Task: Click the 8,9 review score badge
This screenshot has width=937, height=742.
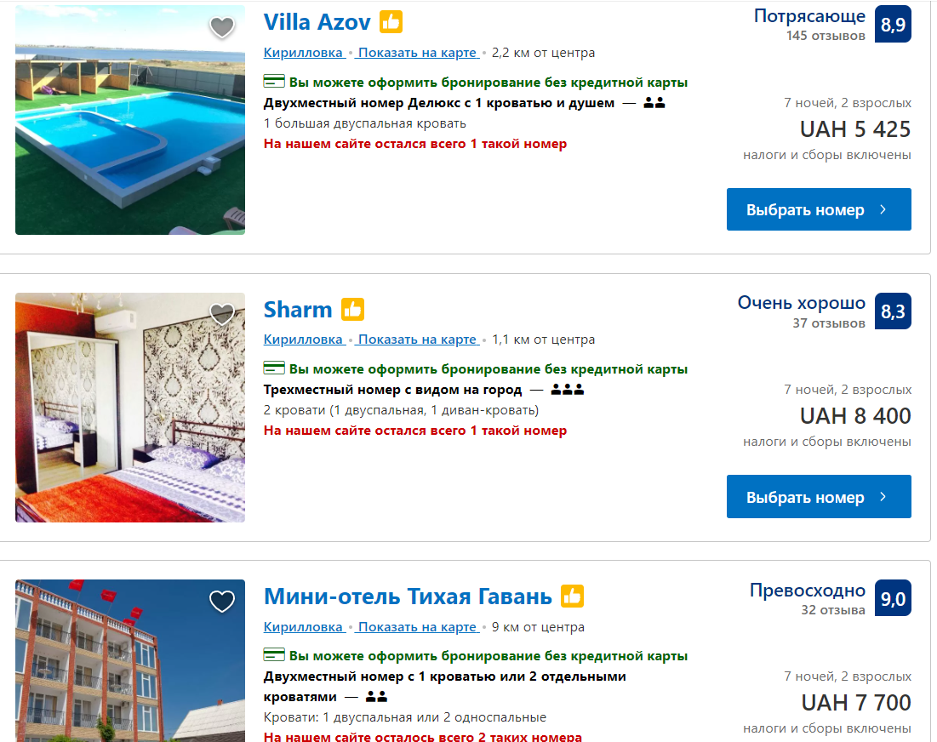Action: (893, 24)
